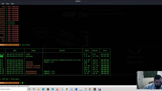
Task: Click the 'wol > not running' line
Action: click(x=10, y=41)
